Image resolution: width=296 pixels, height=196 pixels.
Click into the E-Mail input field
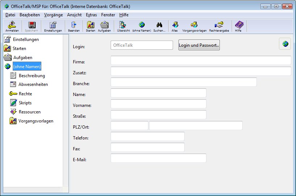pyautogui.click(x=159, y=158)
